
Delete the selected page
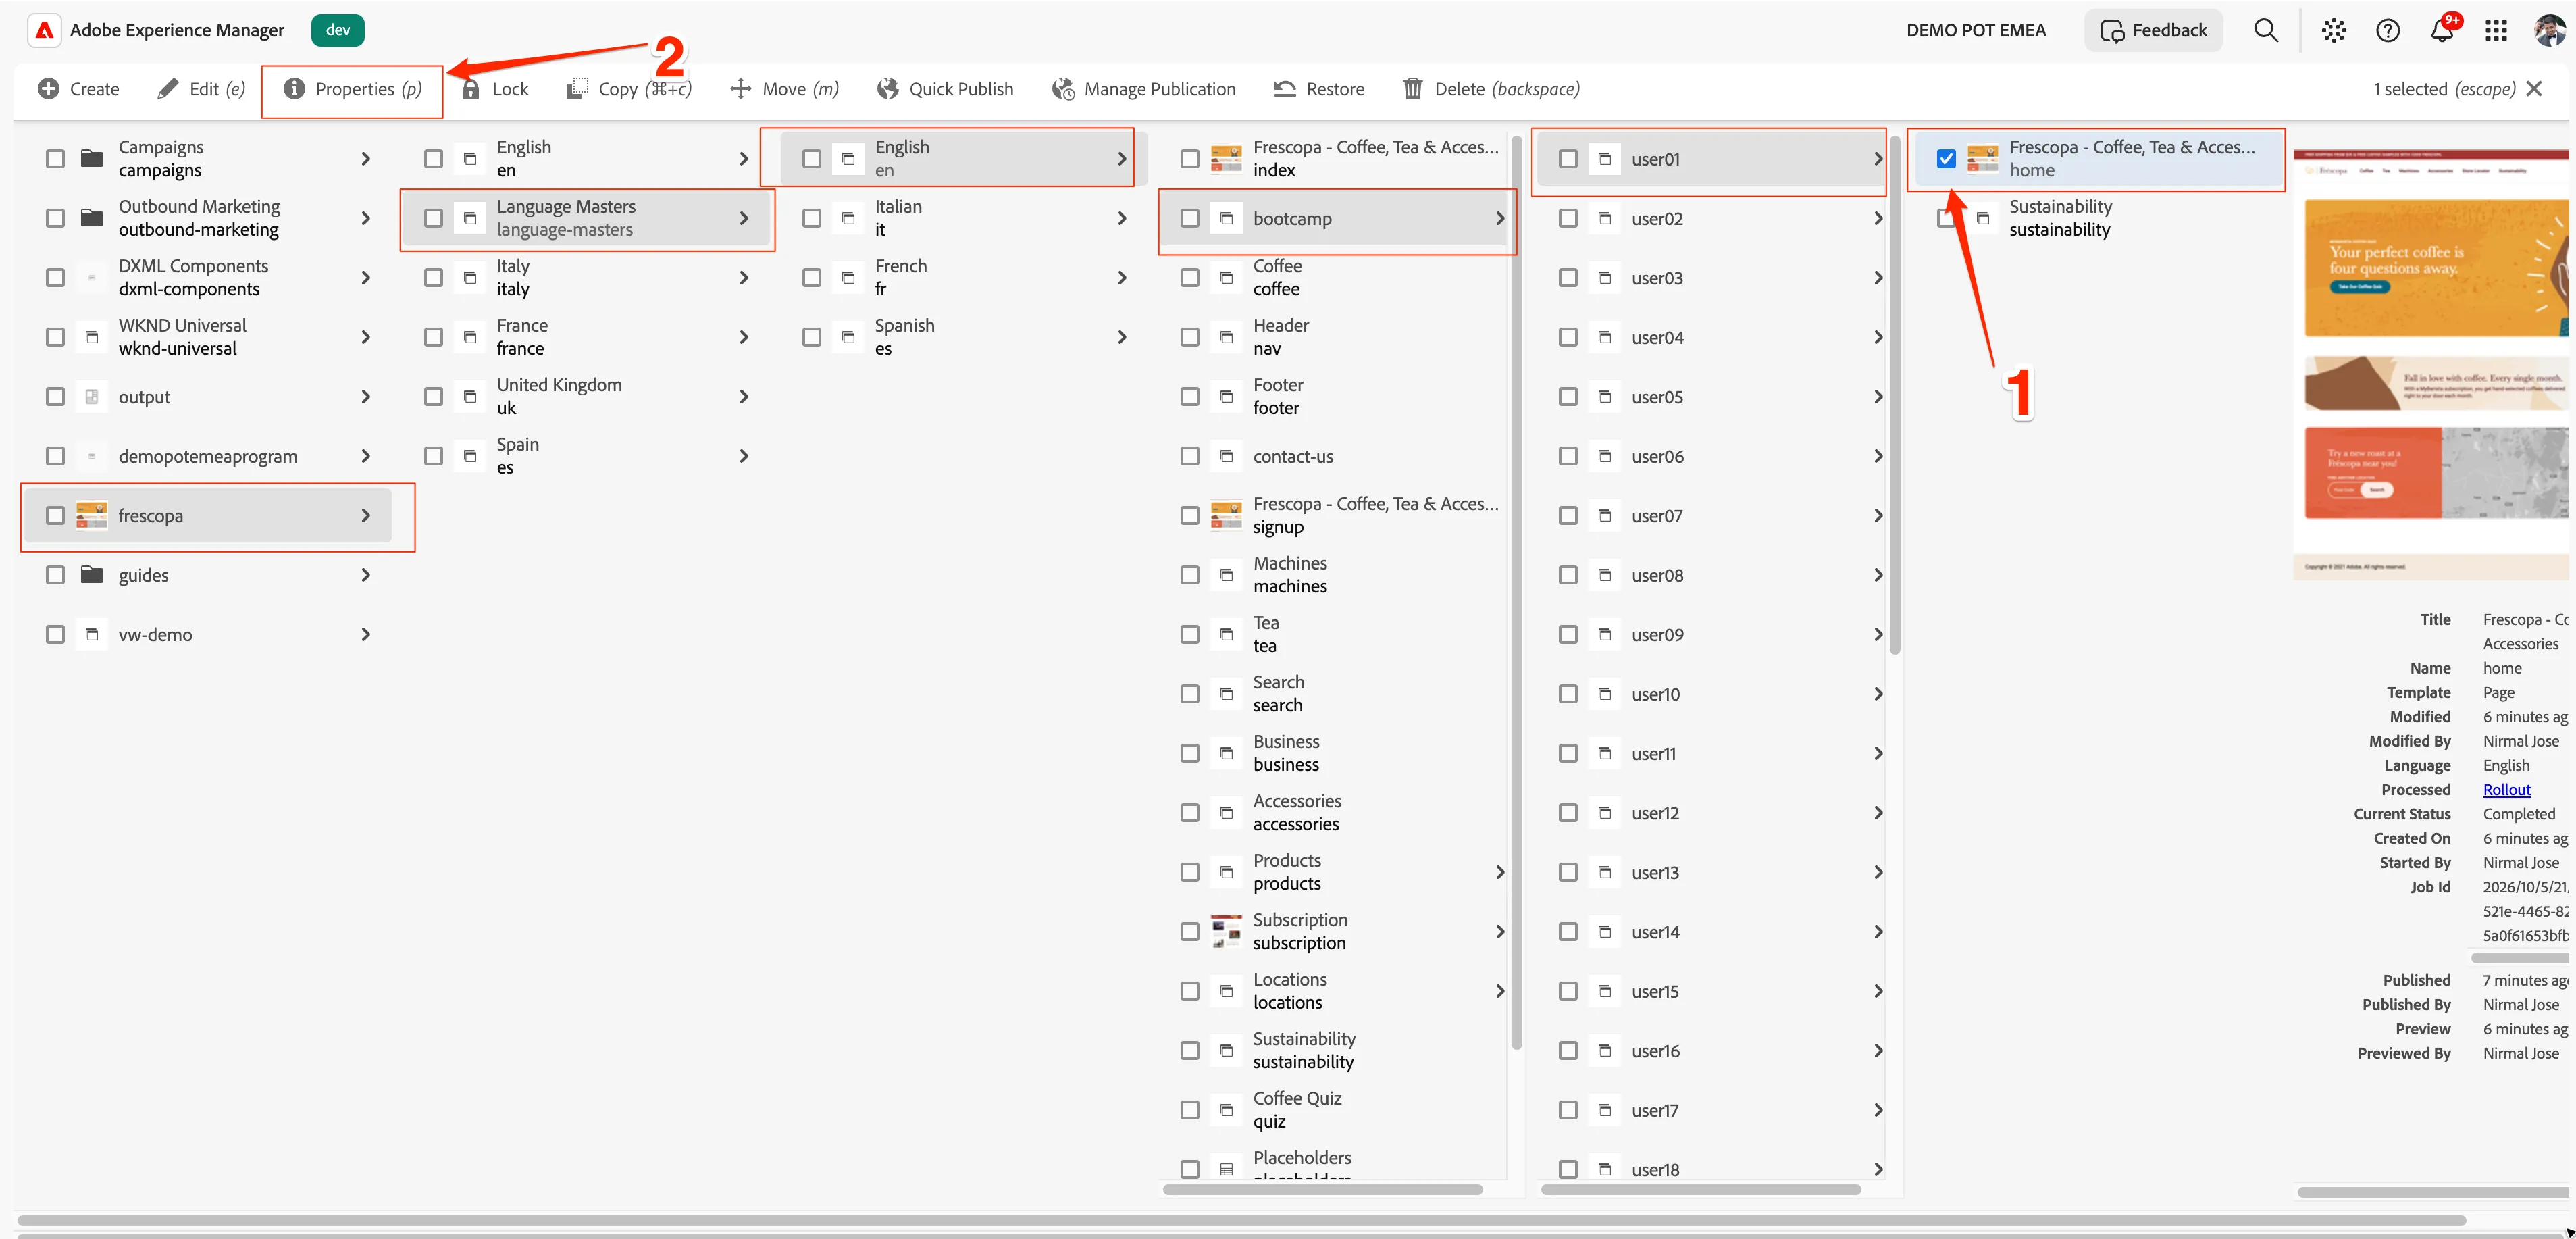(x=1491, y=89)
